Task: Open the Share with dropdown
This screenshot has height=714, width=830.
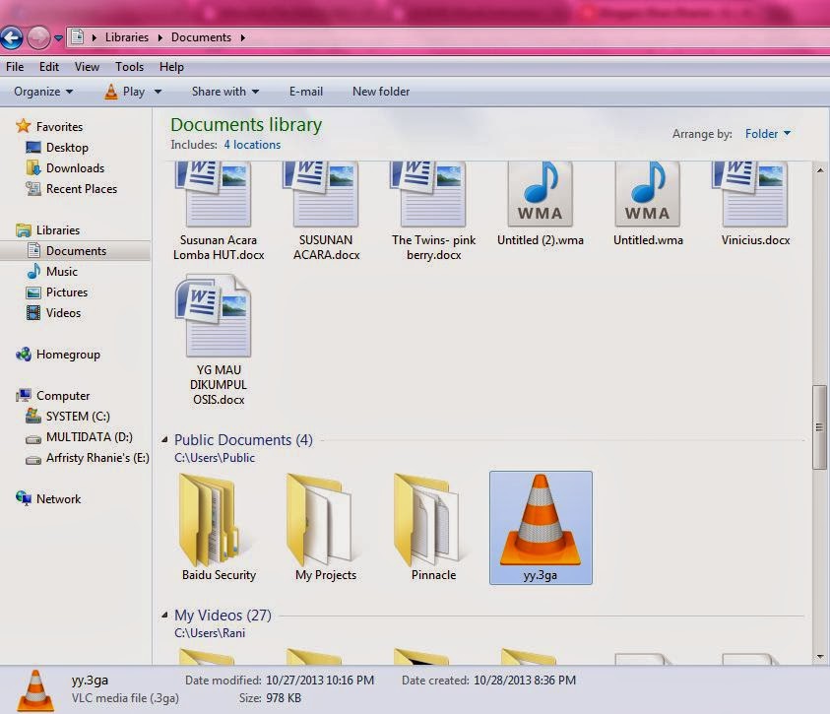Action: click(x=225, y=92)
